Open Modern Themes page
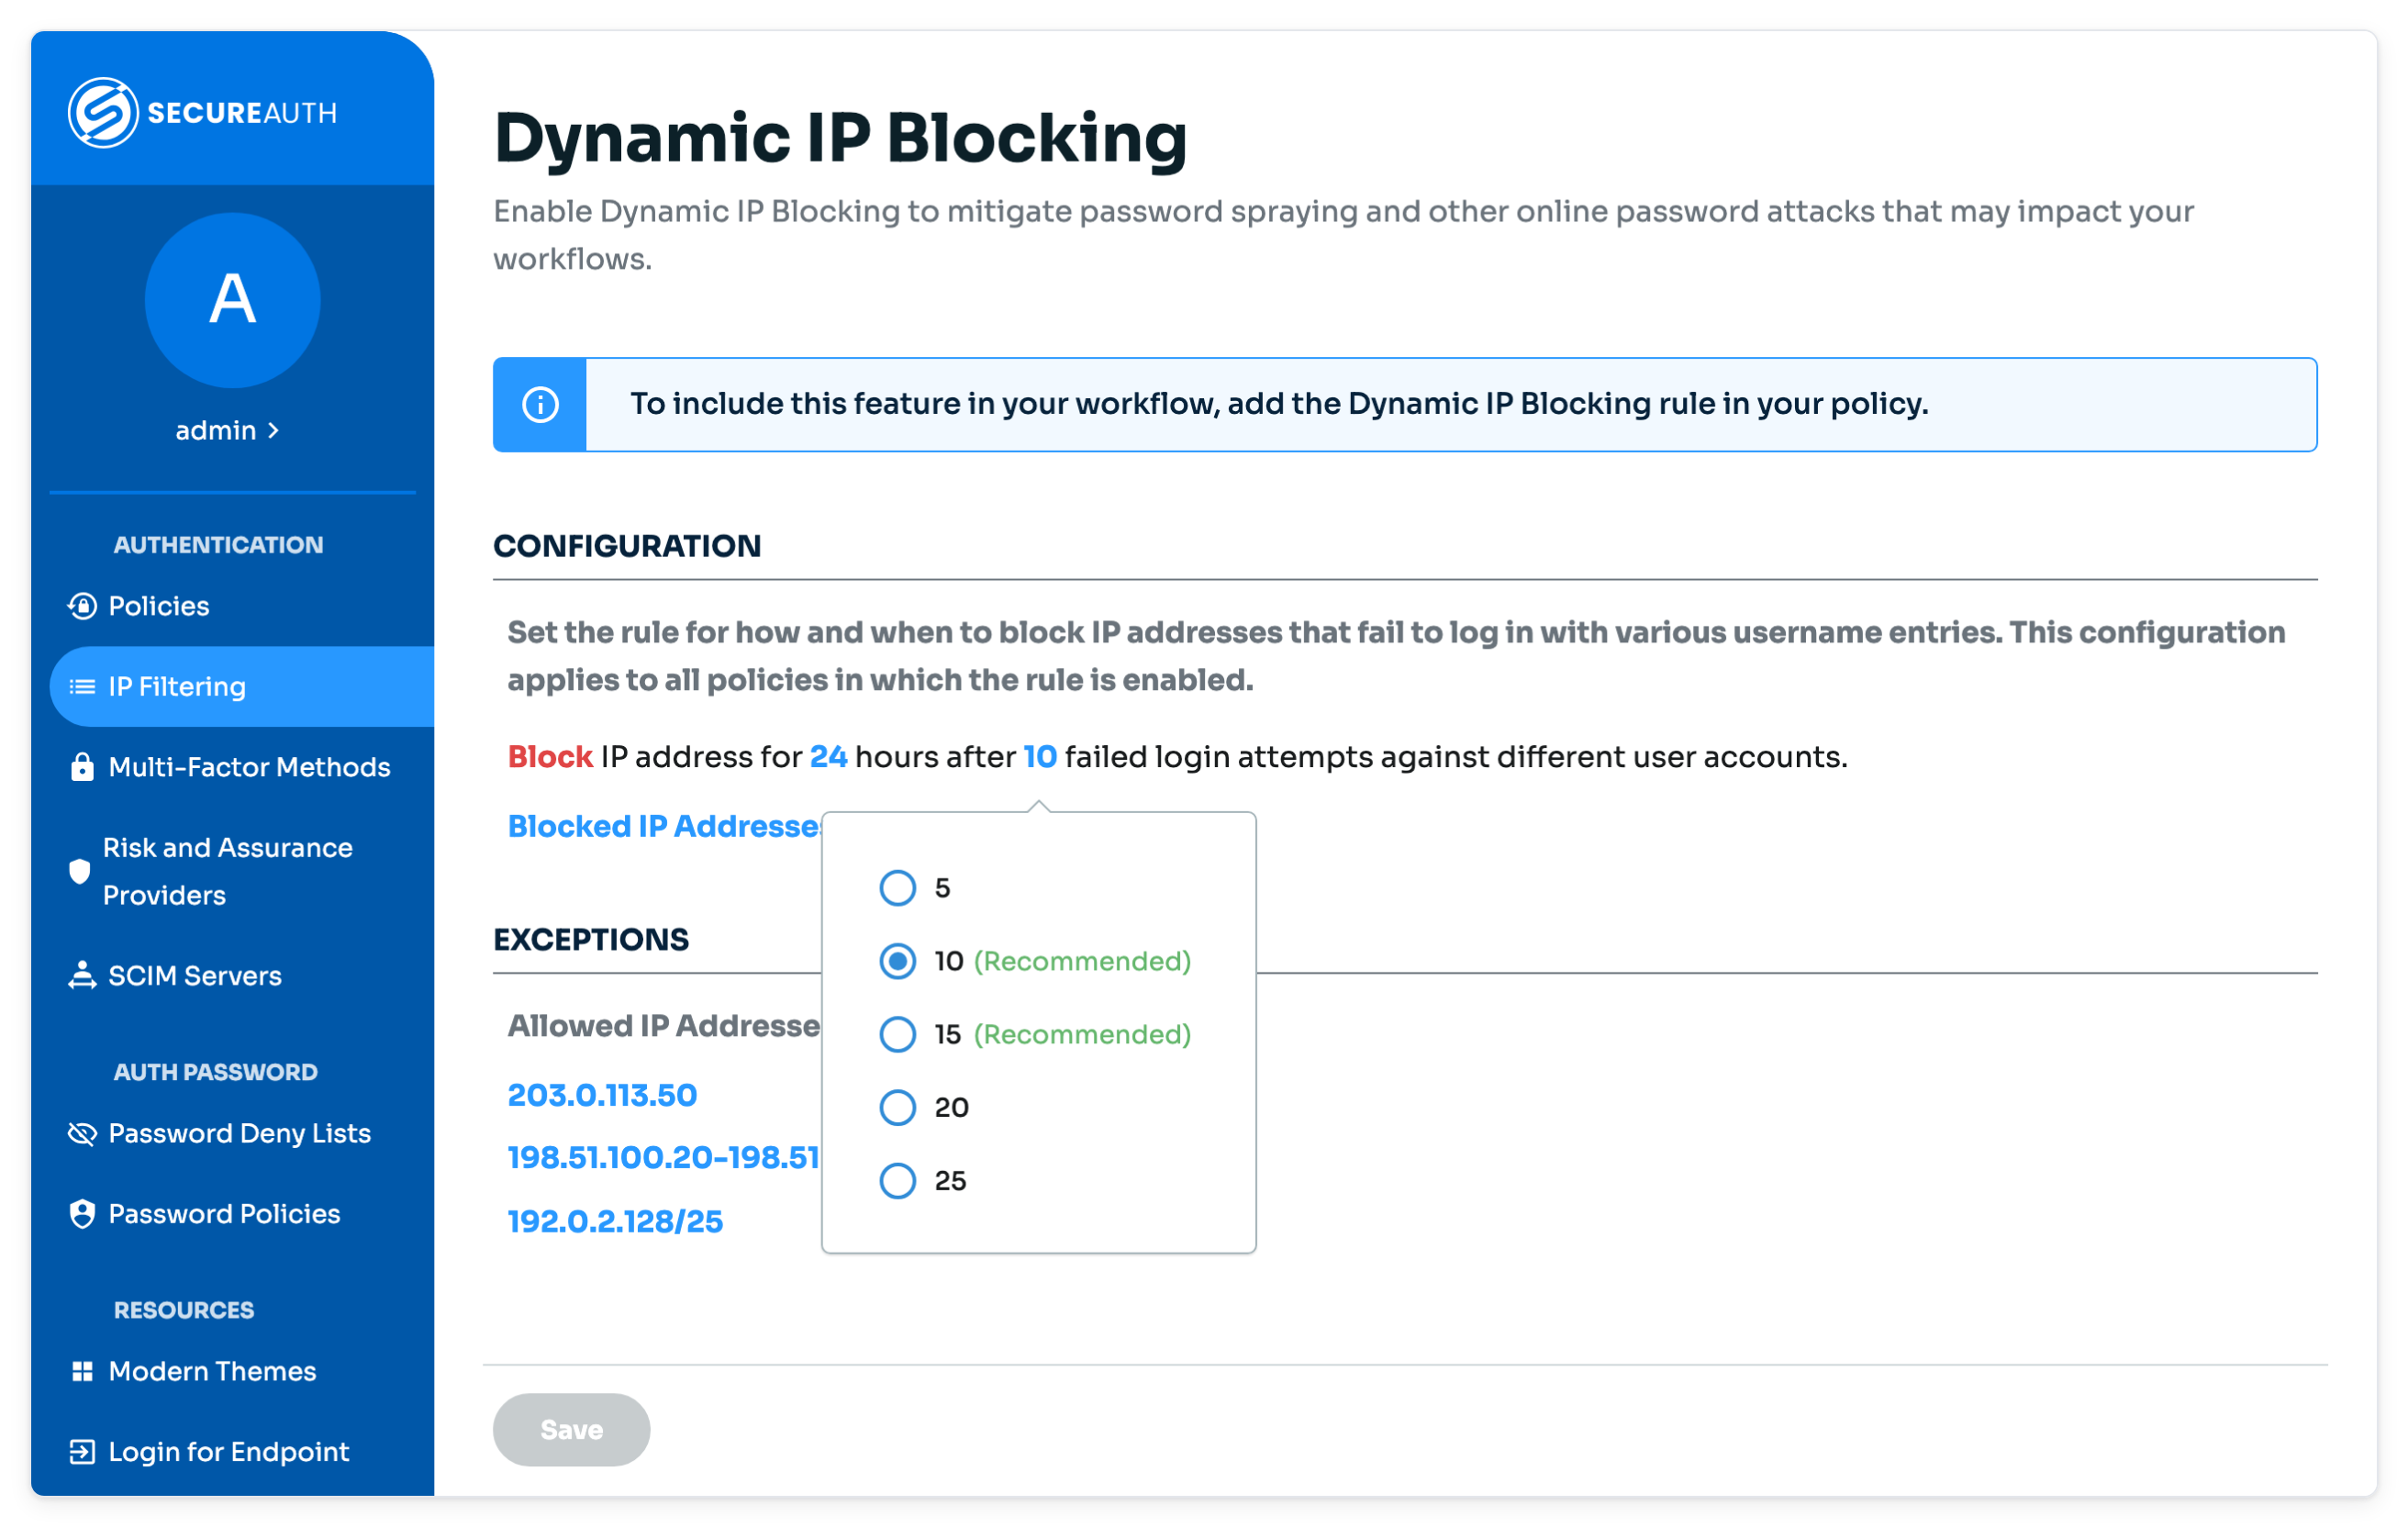Image resolution: width=2408 pixels, height=1527 pixels. [242, 1372]
